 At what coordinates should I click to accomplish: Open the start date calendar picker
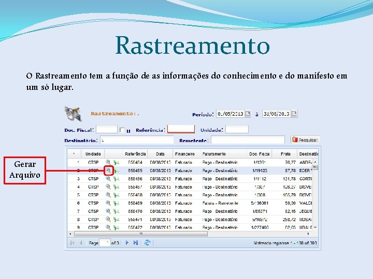tap(248, 113)
